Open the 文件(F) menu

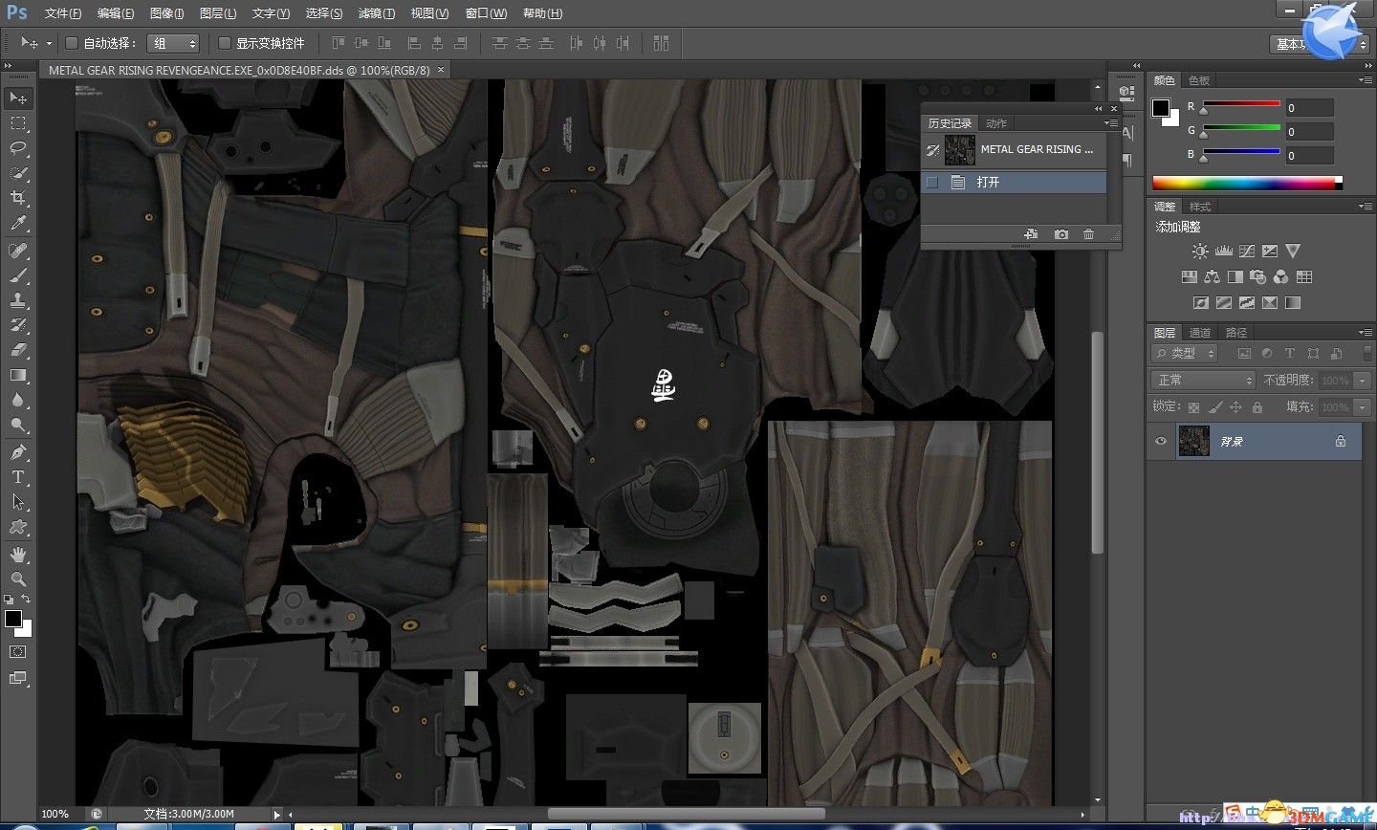click(x=63, y=13)
